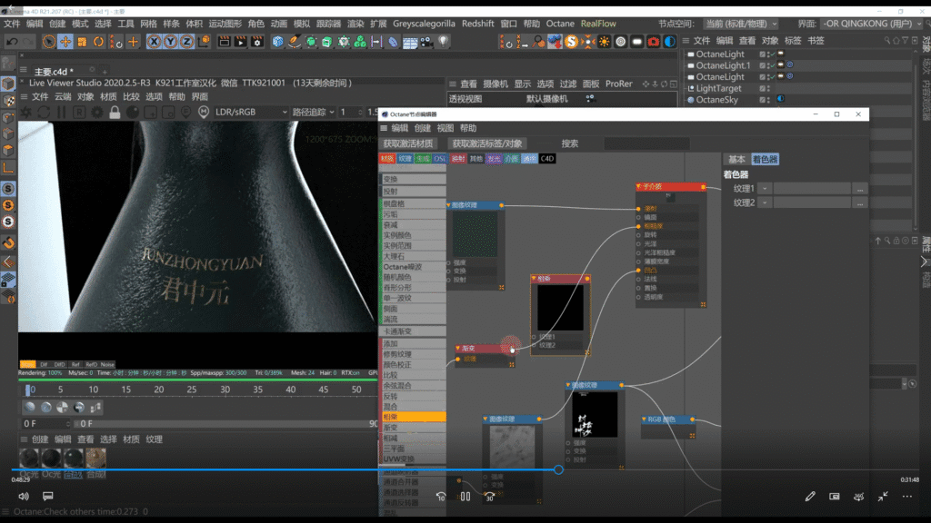Select the Move tool in top toolbar
This screenshot has width=931, height=523.
(x=66, y=42)
